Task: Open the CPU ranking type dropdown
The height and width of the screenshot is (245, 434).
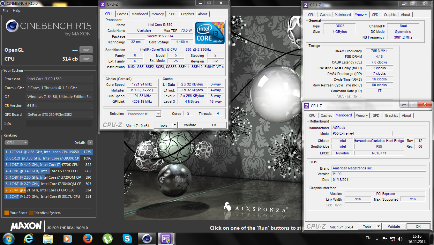Action: click(x=16, y=143)
